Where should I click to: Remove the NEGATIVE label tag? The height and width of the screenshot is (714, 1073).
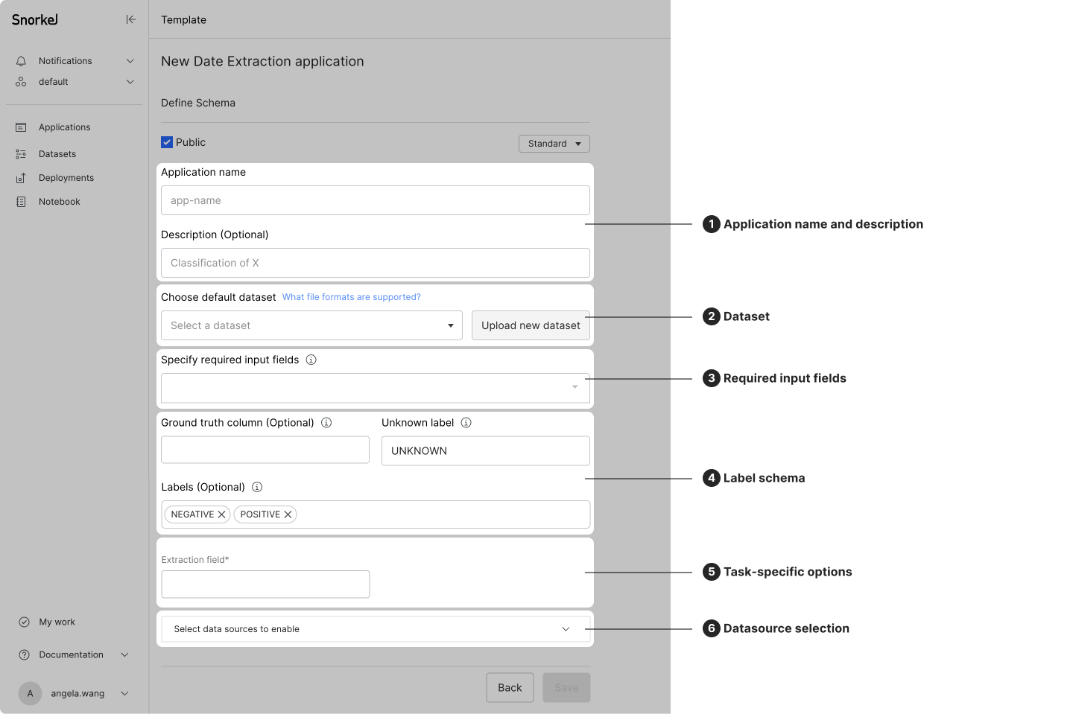pos(221,514)
